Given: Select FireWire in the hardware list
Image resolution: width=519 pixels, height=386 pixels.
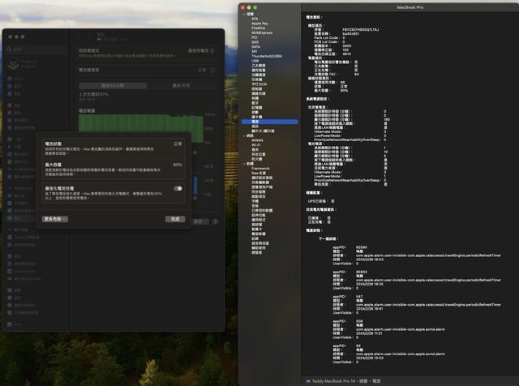Looking at the screenshot, I should (x=258, y=28).
